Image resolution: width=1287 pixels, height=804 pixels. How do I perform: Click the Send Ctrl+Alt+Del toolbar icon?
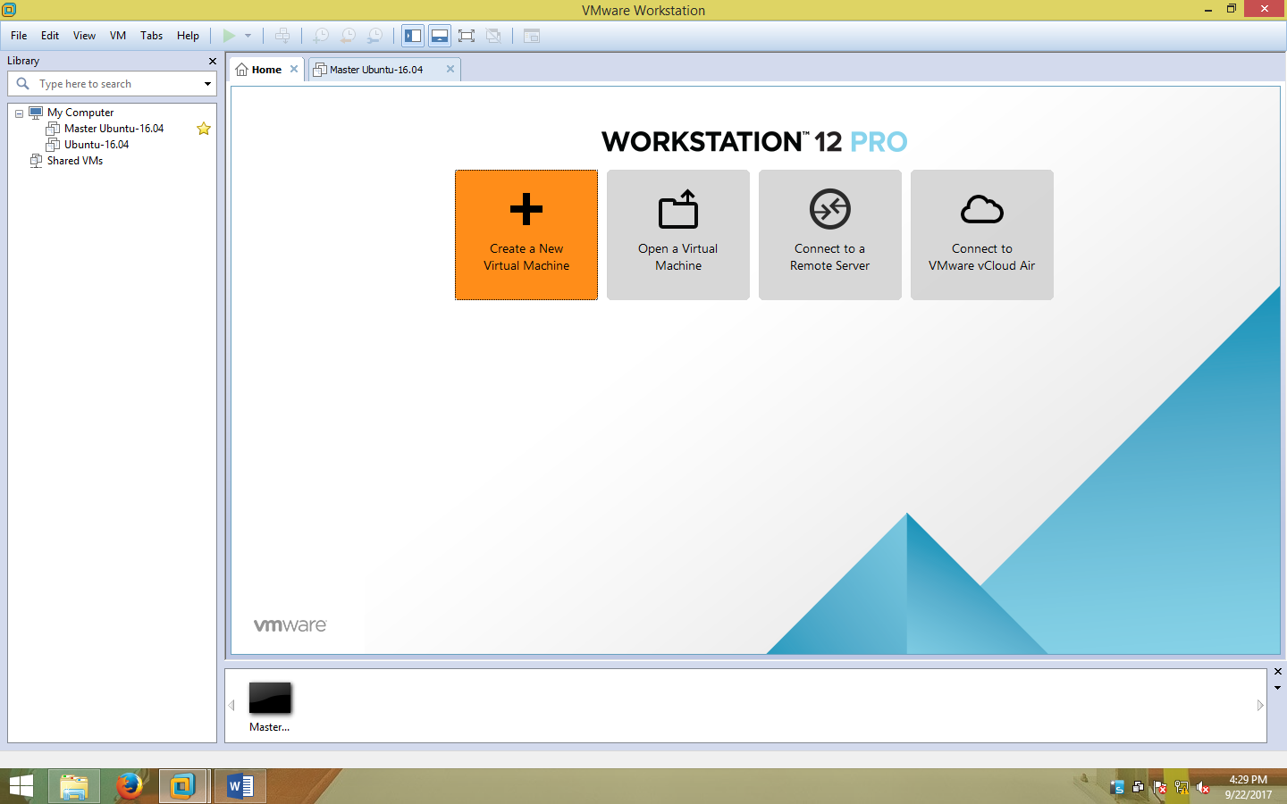[282, 36]
